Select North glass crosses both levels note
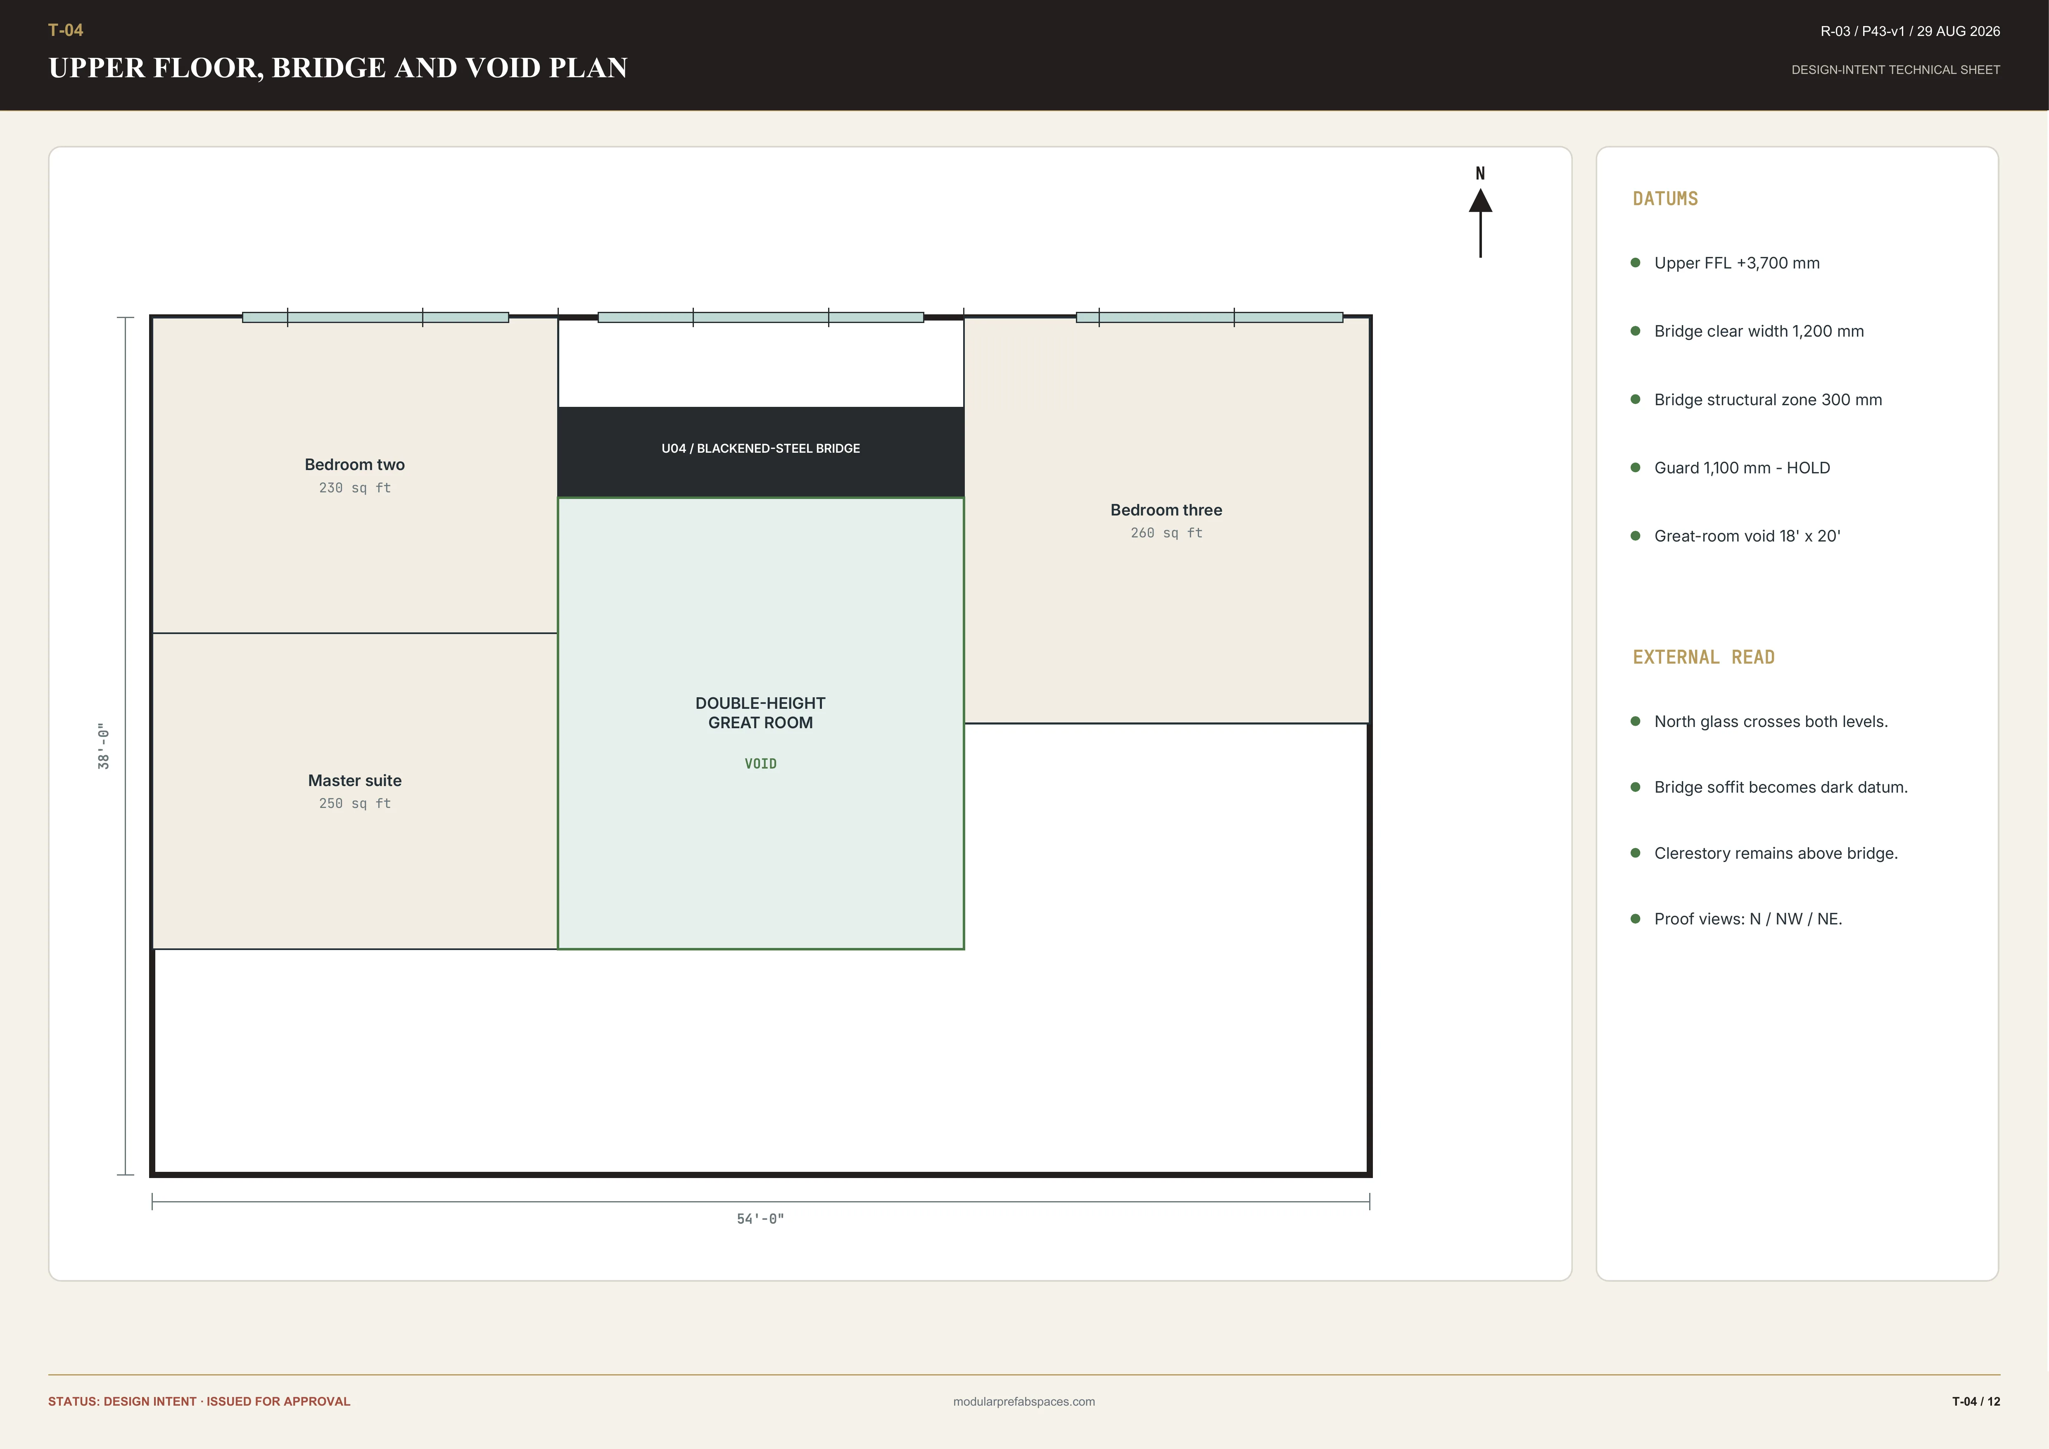This screenshot has height=1449, width=2049. [1771, 722]
